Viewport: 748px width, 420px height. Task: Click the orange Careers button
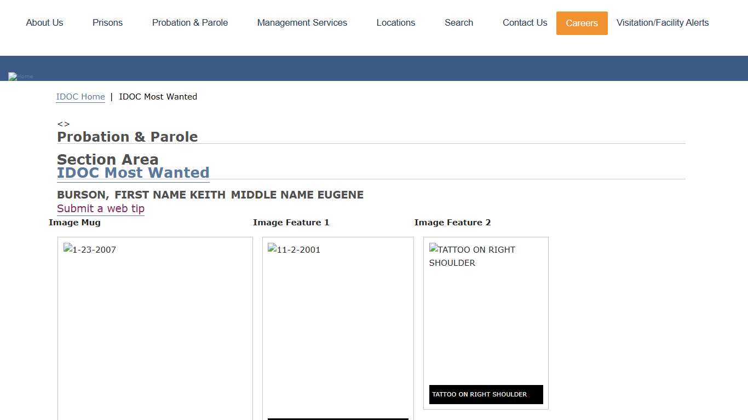(x=582, y=24)
